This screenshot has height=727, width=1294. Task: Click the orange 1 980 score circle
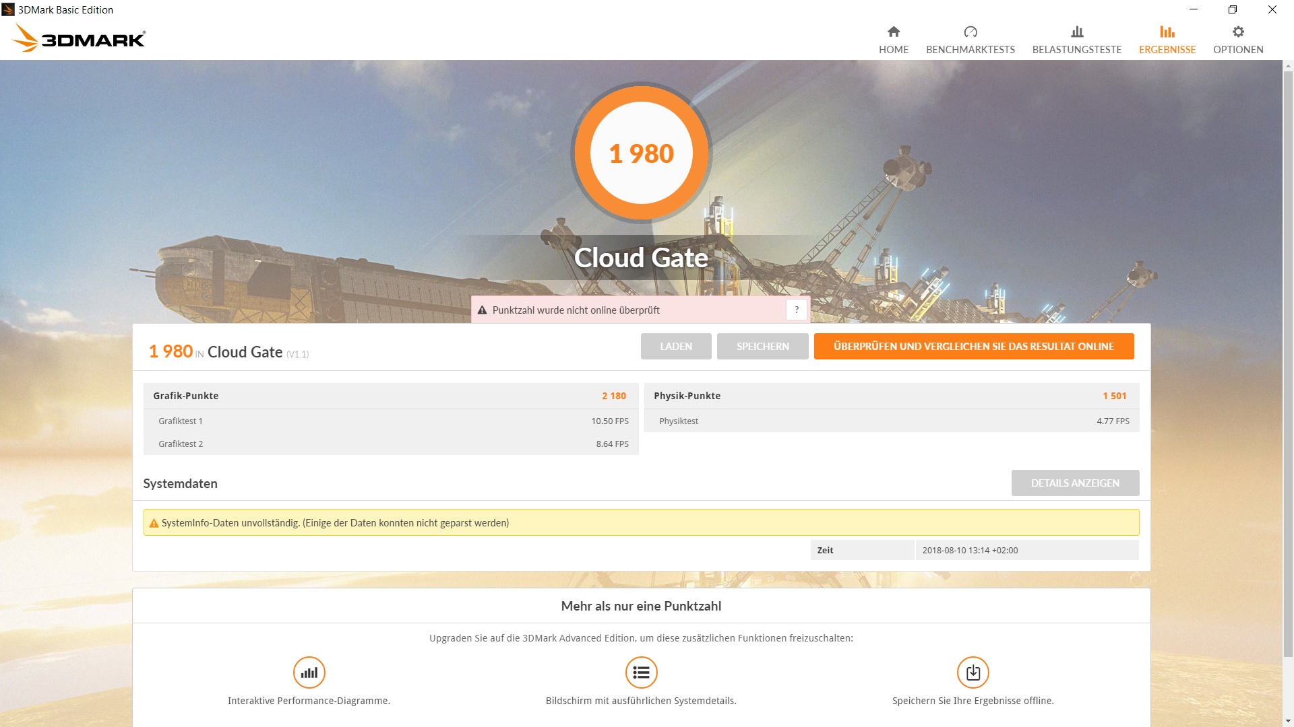click(641, 153)
